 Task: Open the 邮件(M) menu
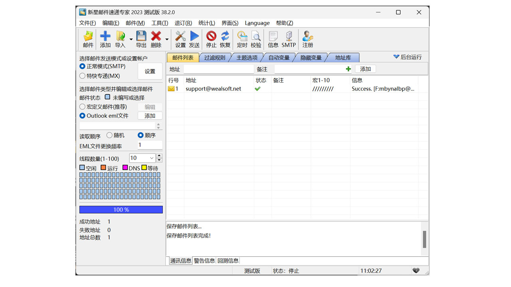click(135, 23)
